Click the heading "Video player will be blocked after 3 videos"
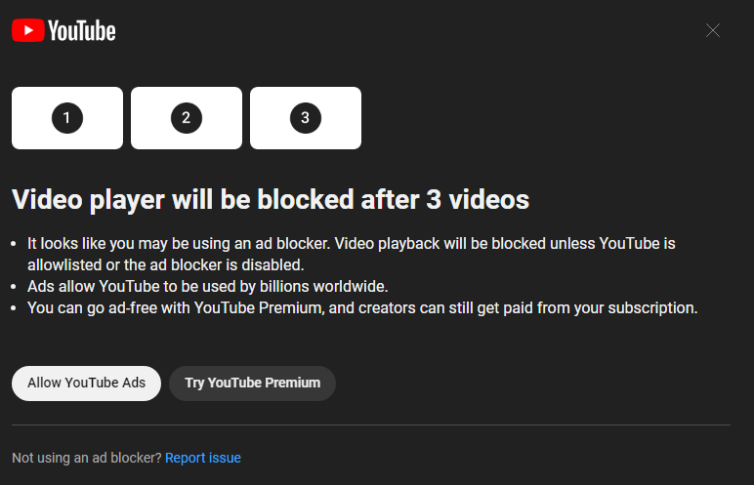 coord(271,199)
